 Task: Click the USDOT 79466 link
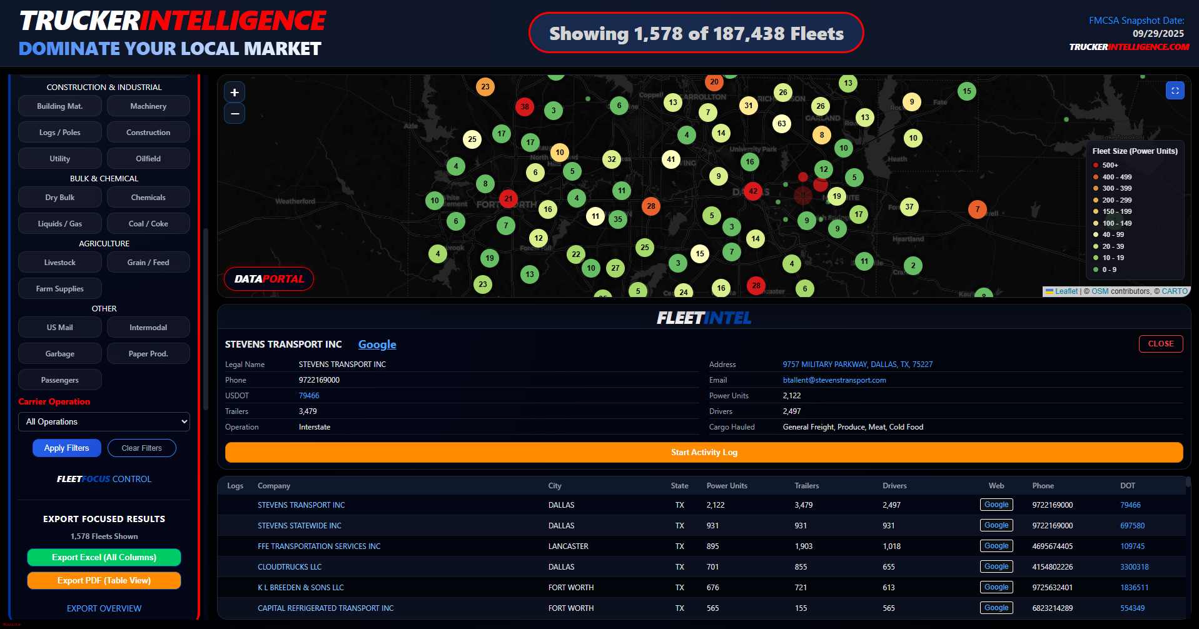pyautogui.click(x=309, y=395)
